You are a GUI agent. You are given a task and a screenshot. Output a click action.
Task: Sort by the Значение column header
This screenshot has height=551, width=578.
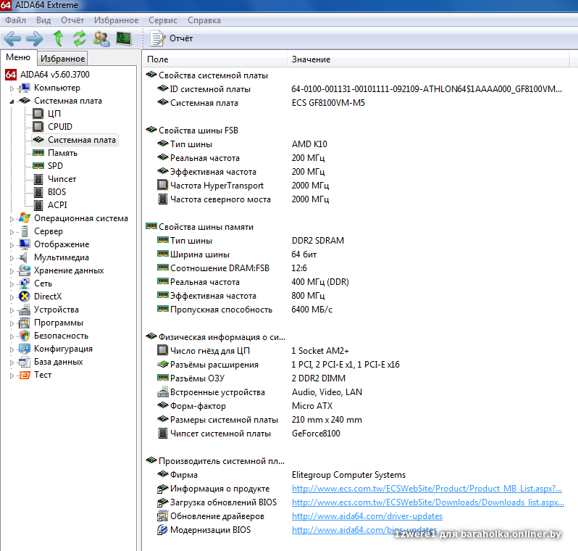click(x=428, y=59)
